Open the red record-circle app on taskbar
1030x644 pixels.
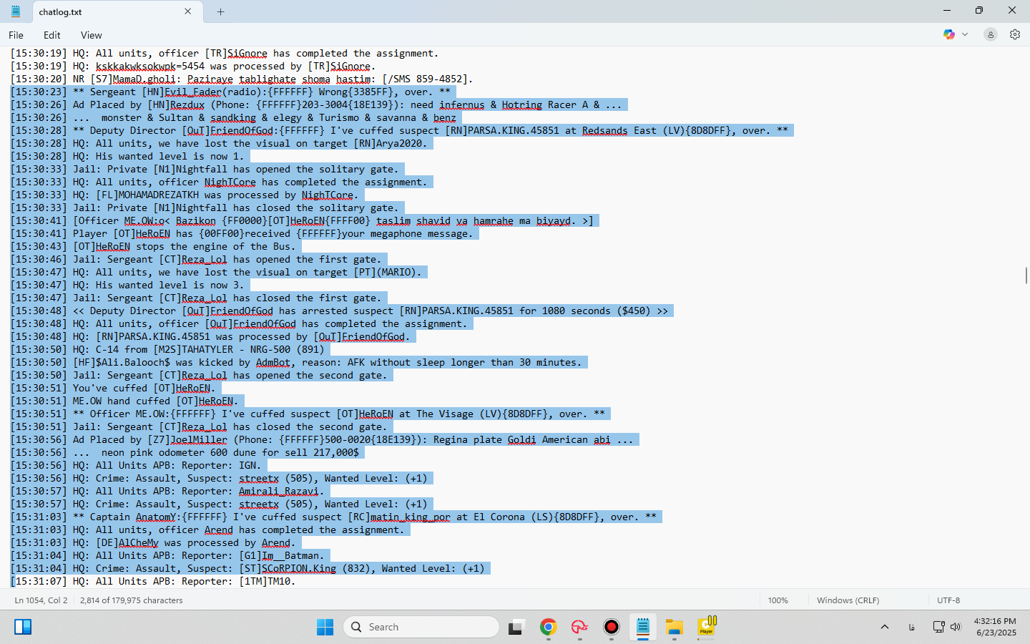click(x=612, y=628)
